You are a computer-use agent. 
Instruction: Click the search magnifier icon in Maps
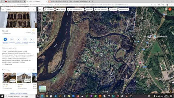(x=29, y=9)
